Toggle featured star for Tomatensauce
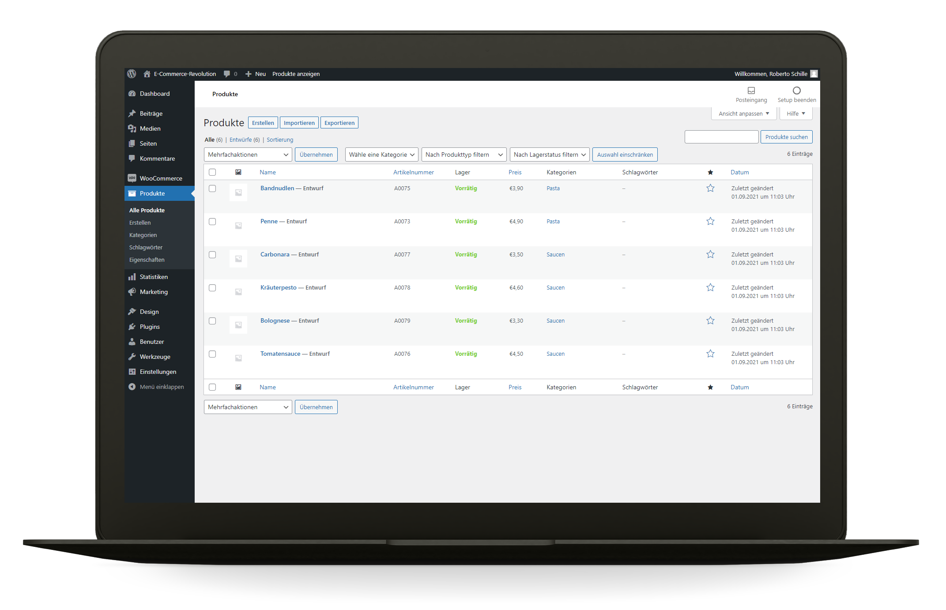 click(x=710, y=354)
